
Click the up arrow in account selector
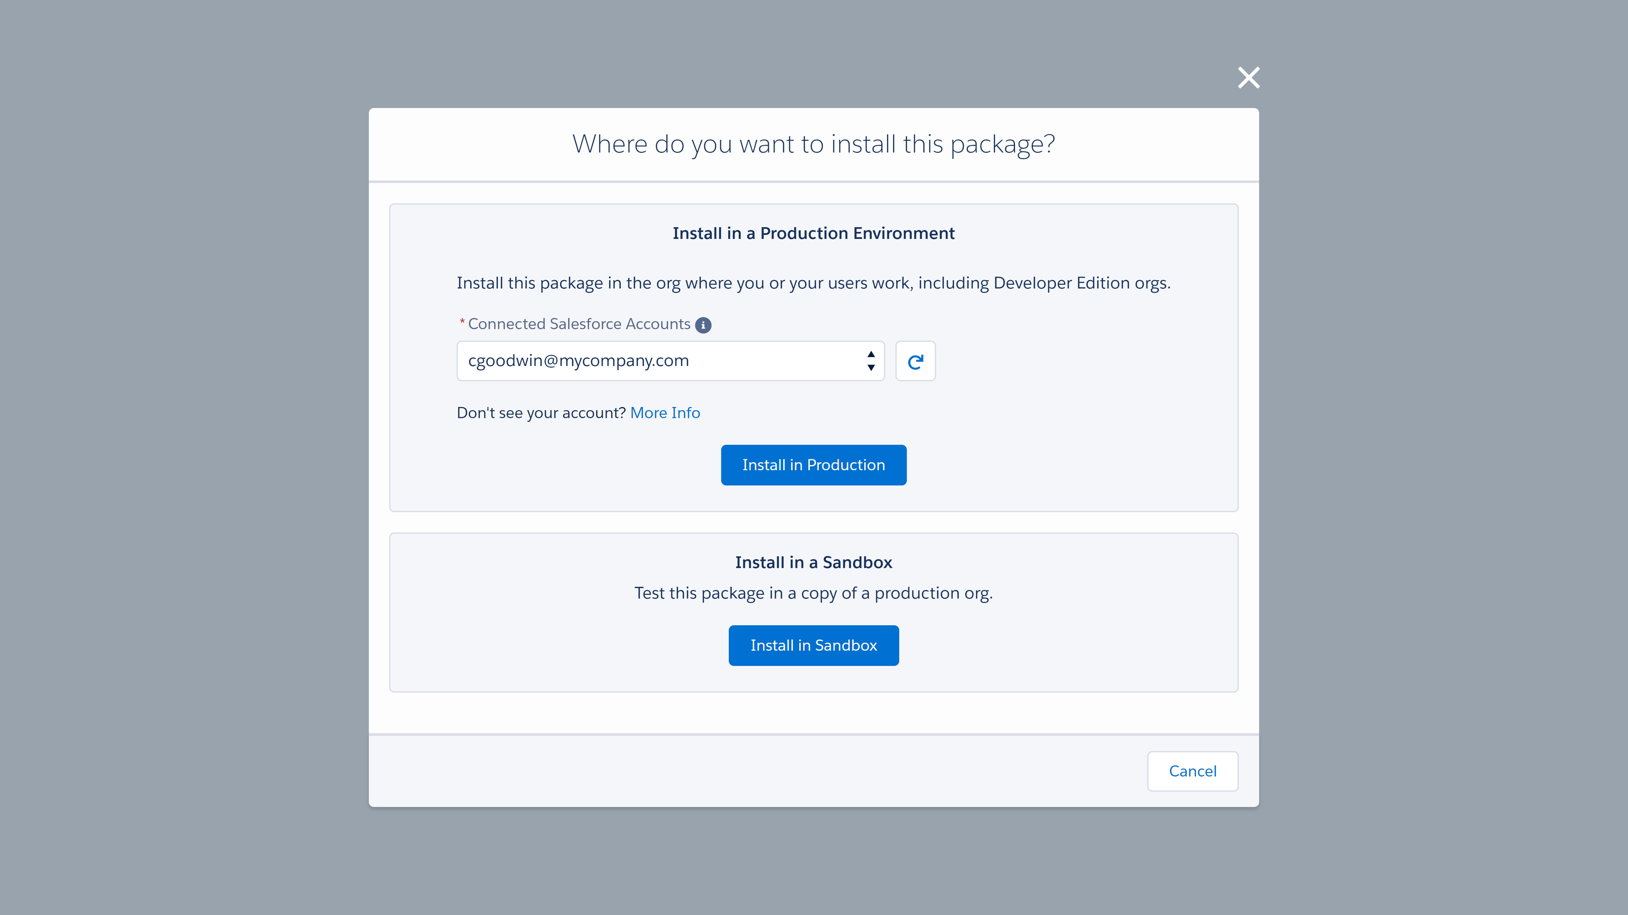(871, 354)
